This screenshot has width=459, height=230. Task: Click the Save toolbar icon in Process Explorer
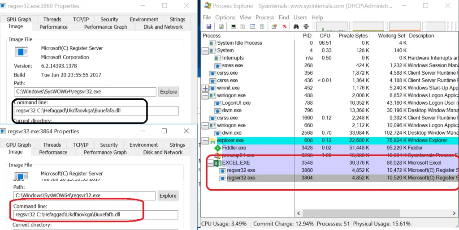[x=209, y=26]
